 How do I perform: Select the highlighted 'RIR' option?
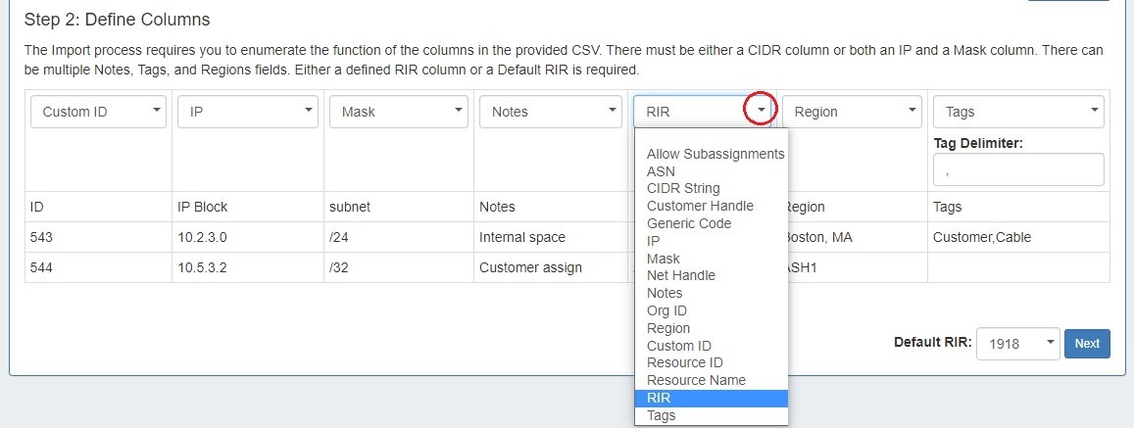coord(710,398)
